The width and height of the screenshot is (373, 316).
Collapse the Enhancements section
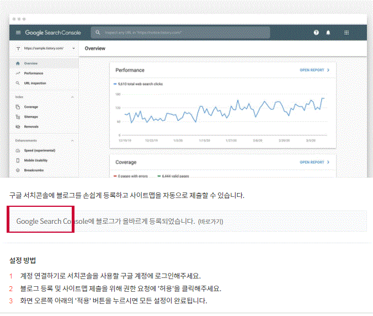point(72,141)
